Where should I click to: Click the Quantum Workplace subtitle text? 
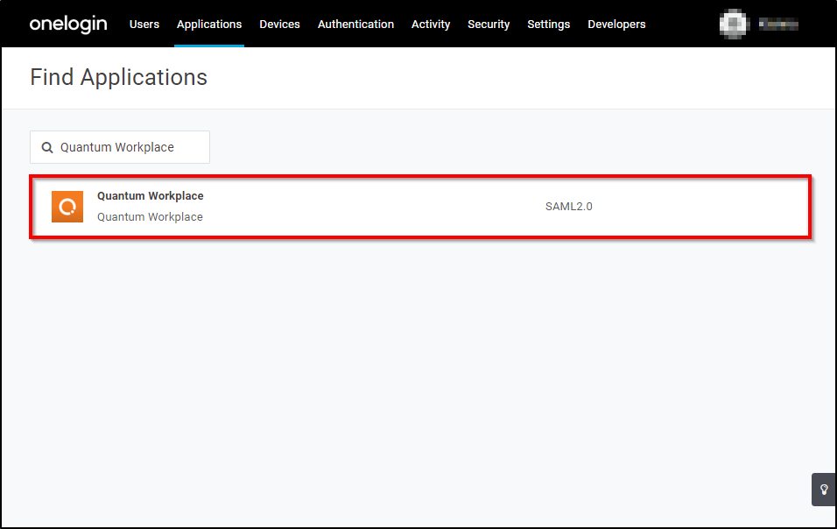coord(150,216)
